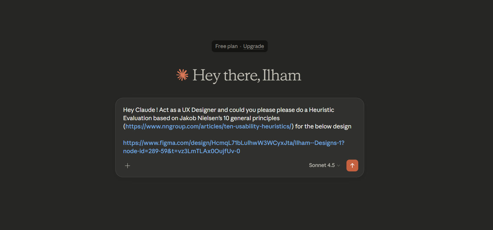493x230 pixels.
Task: Click the Upgrade link
Action: click(x=254, y=46)
